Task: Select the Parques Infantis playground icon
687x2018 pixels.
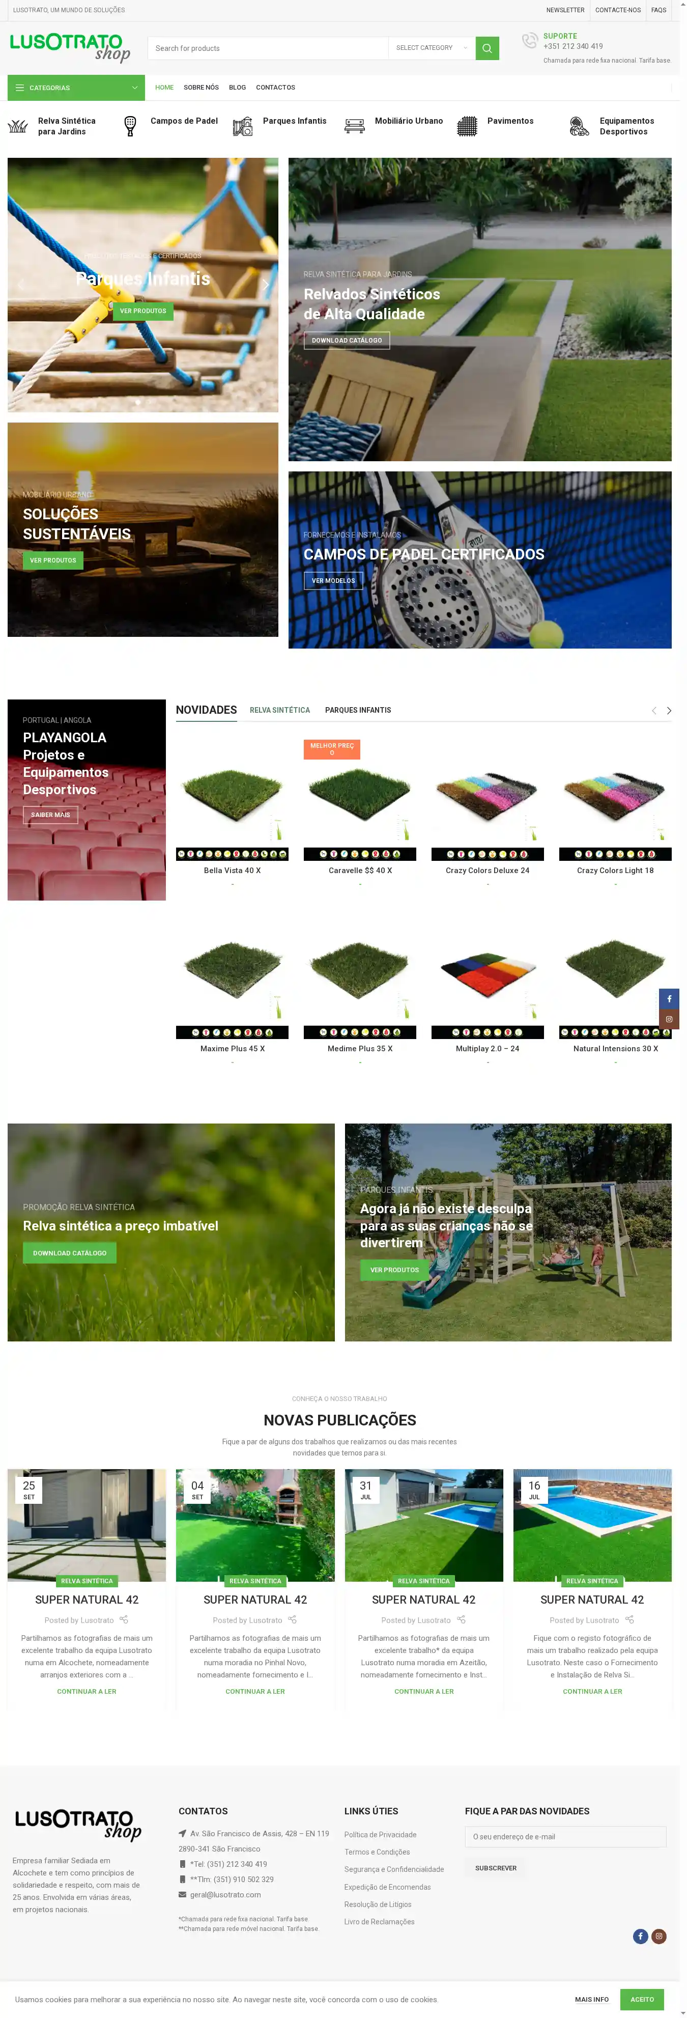Action: pyautogui.click(x=243, y=126)
